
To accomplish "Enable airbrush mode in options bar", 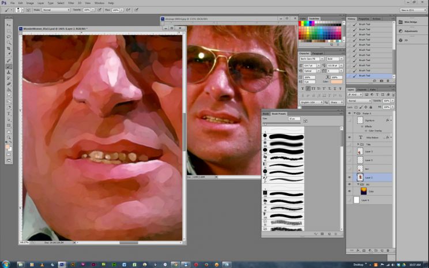I will pos(128,10).
